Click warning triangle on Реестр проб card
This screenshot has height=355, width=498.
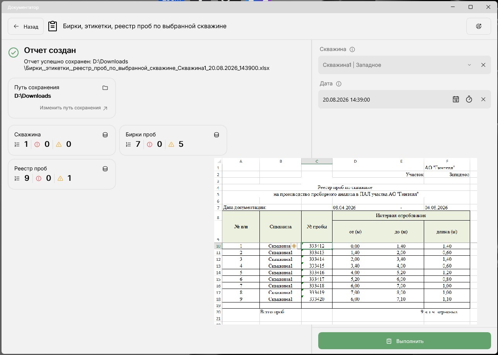coord(60,178)
